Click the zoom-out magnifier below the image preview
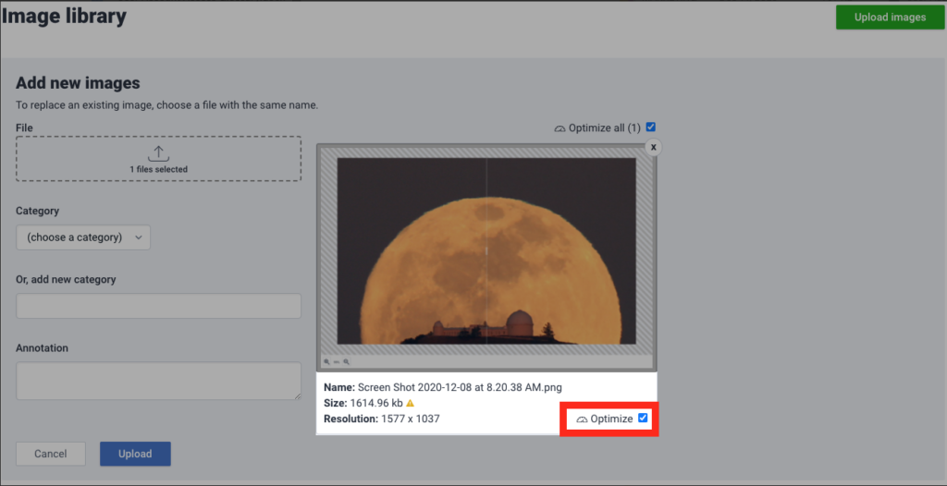This screenshot has width=947, height=486. tap(327, 362)
